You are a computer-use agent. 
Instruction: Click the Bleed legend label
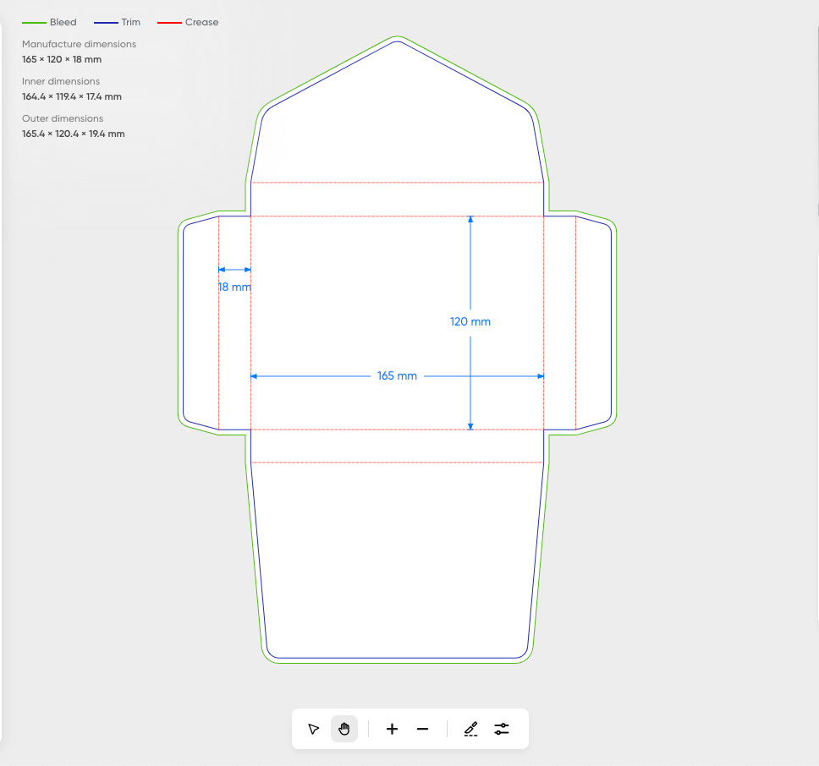pyautogui.click(x=63, y=23)
